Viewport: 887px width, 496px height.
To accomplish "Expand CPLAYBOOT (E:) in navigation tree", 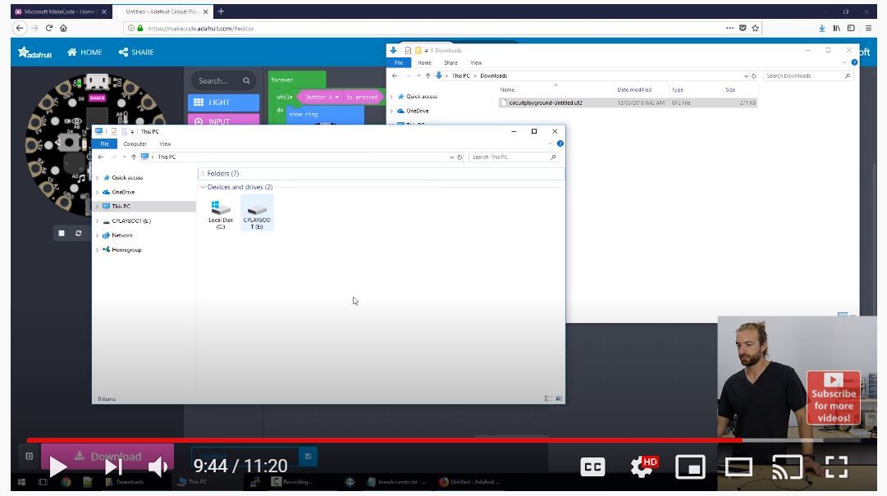I will pyautogui.click(x=98, y=221).
